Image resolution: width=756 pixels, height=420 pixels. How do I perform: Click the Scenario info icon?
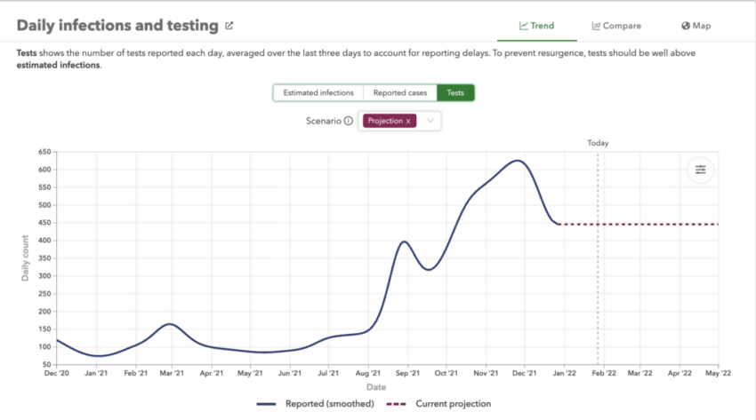tap(349, 121)
